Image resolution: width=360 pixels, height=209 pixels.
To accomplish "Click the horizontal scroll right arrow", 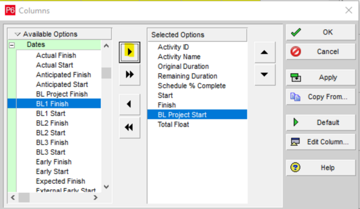I will (x=96, y=197).
